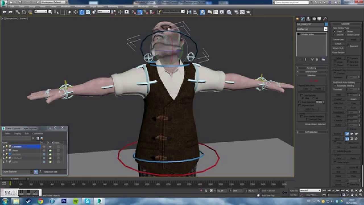The height and width of the screenshot is (205, 364).
Task: Open the Material Editor icon
Action: click(229, 12)
